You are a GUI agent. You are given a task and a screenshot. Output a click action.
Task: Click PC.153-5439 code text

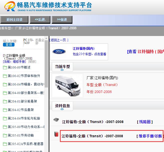(x=28, y=41)
